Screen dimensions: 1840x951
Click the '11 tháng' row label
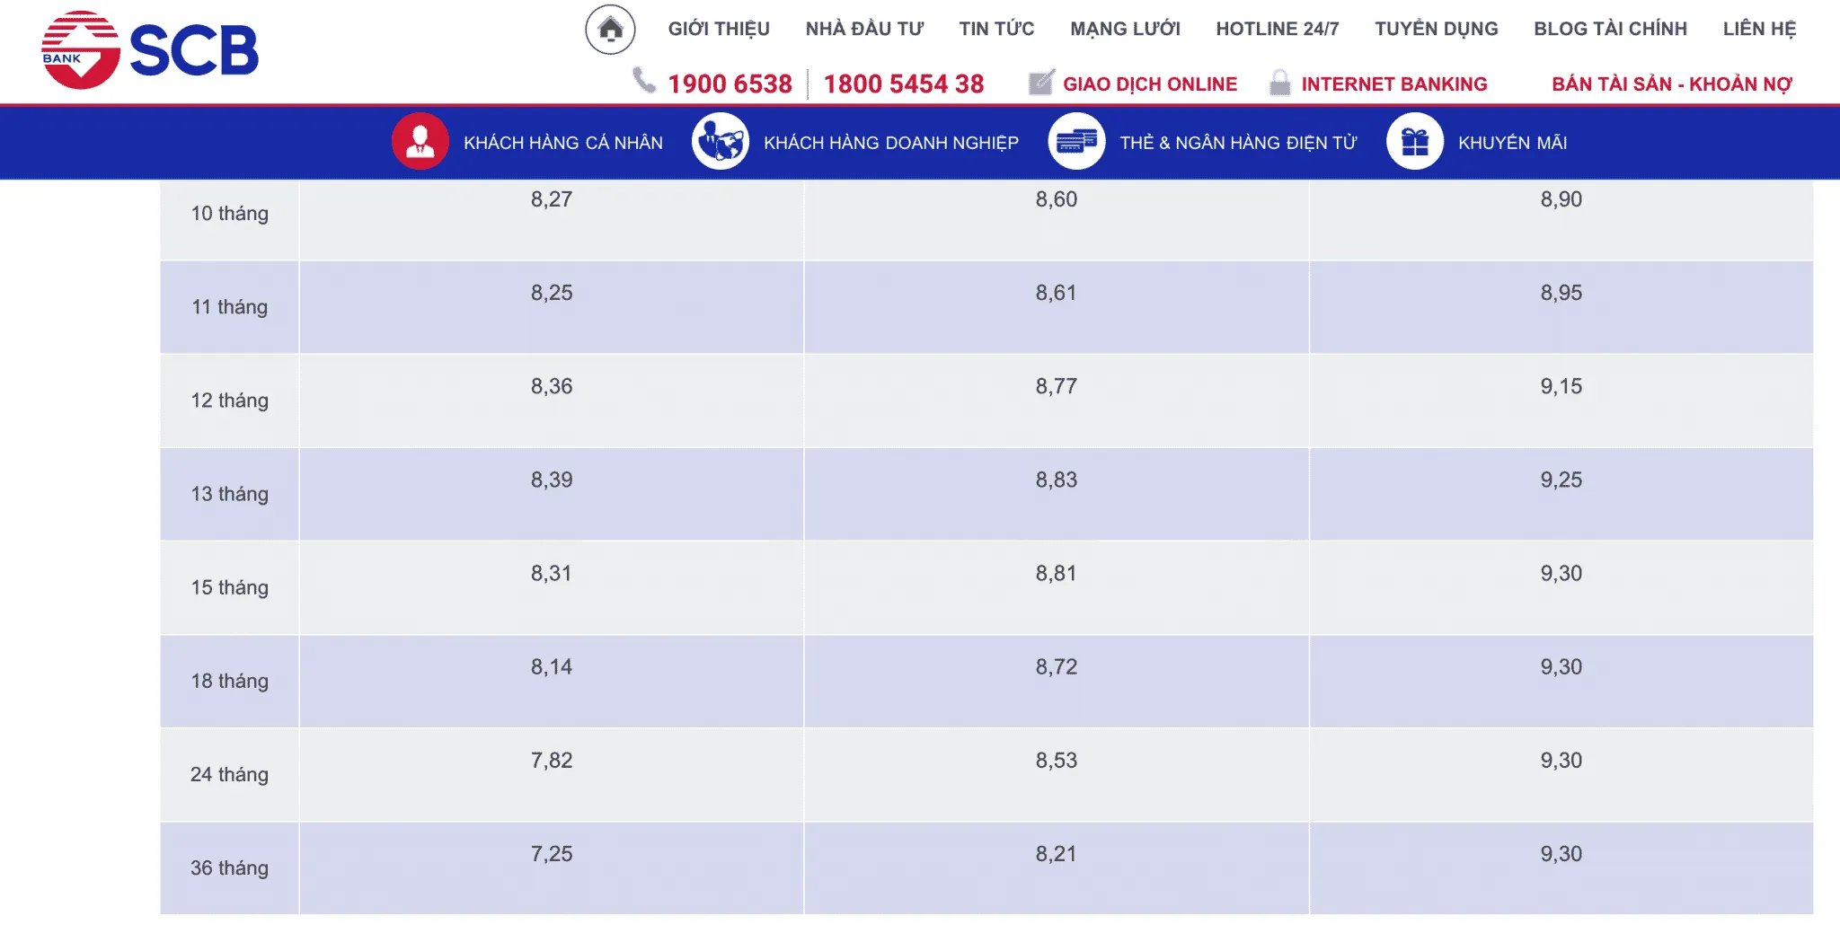[x=230, y=307]
